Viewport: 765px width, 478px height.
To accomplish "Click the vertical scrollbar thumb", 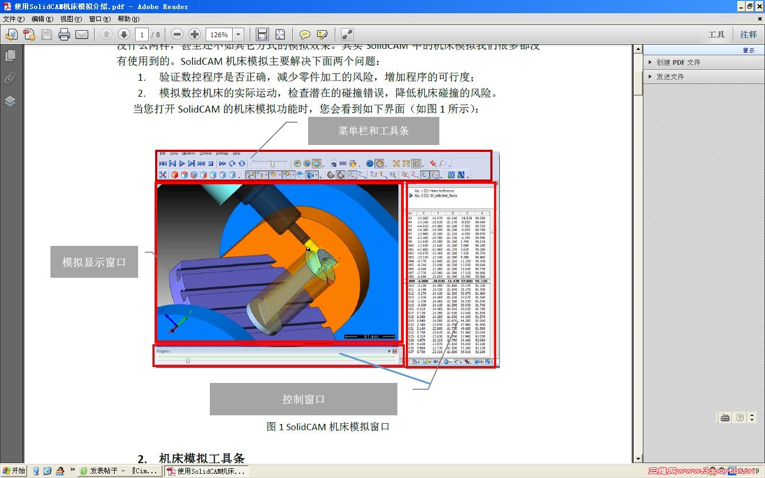I will (x=638, y=82).
